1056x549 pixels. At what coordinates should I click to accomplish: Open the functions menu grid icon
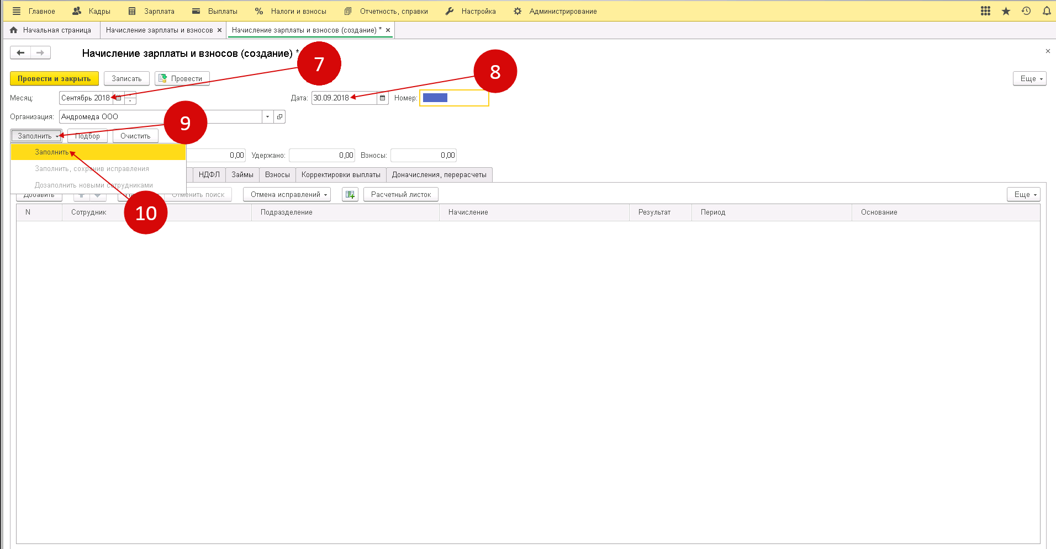coord(985,11)
